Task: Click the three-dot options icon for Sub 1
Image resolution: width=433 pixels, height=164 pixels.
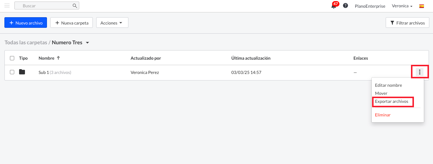Action: pos(419,72)
